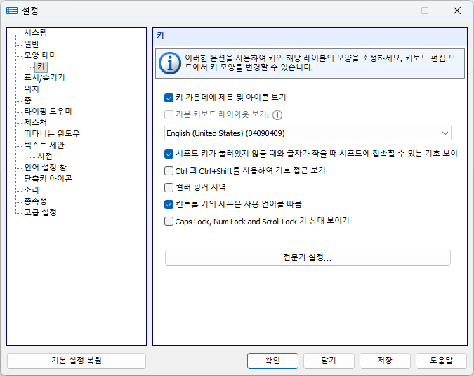Enable Caps Lock, Num Lock 키 상태 보이기
Viewport: 474px width, 376px height.
point(169,222)
